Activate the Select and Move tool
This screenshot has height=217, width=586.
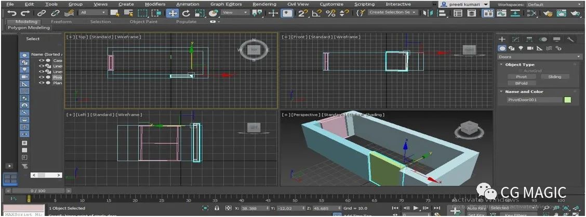[x=172, y=13]
